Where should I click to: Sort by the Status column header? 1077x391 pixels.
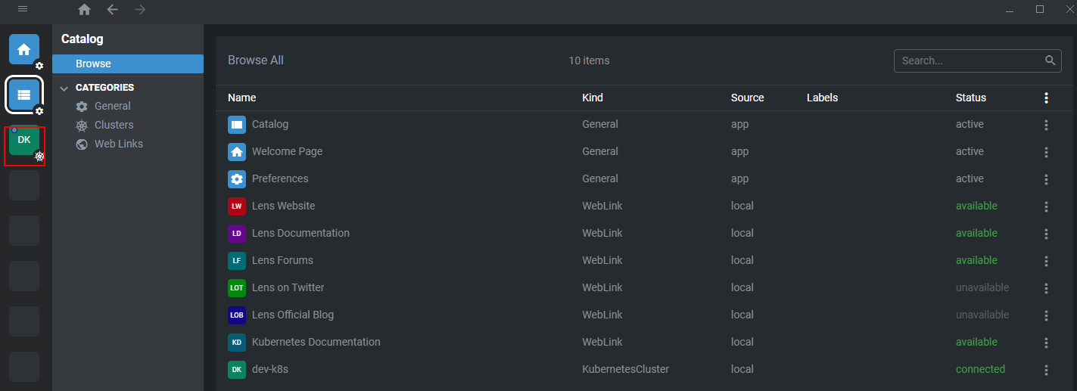pos(971,98)
